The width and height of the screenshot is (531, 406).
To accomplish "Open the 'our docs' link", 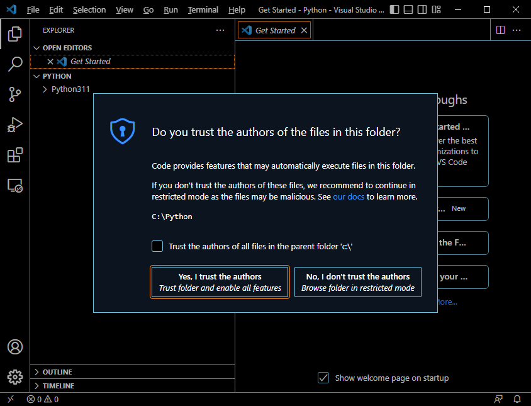I will [x=349, y=196].
